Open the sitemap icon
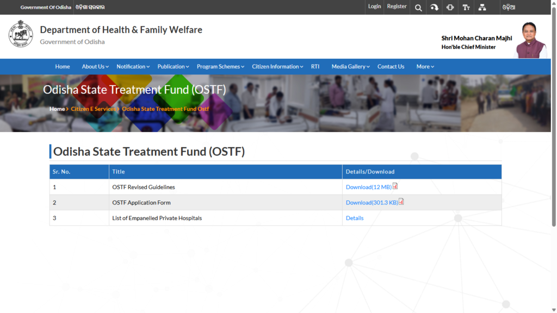The height and width of the screenshot is (313, 557). (482, 8)
